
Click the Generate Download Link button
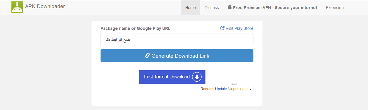[x=177, y=56]
